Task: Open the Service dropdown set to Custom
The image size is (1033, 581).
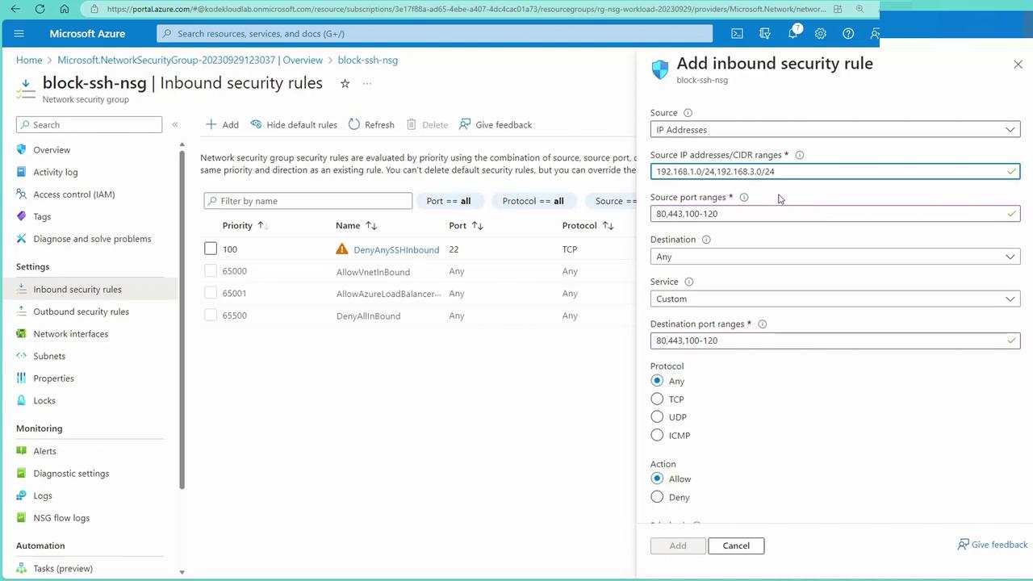Action: point(834,299)
